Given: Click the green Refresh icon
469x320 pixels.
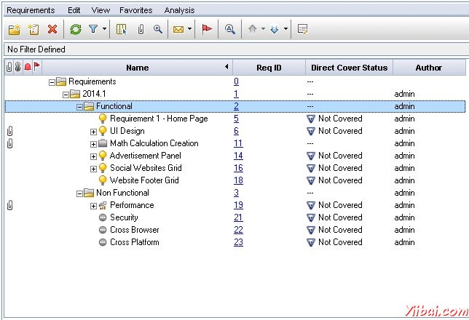Looking at the screenshot, I should [75, 29].
